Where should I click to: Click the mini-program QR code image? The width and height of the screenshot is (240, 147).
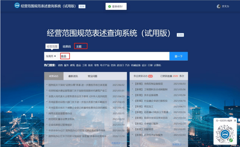click(225, 134)
